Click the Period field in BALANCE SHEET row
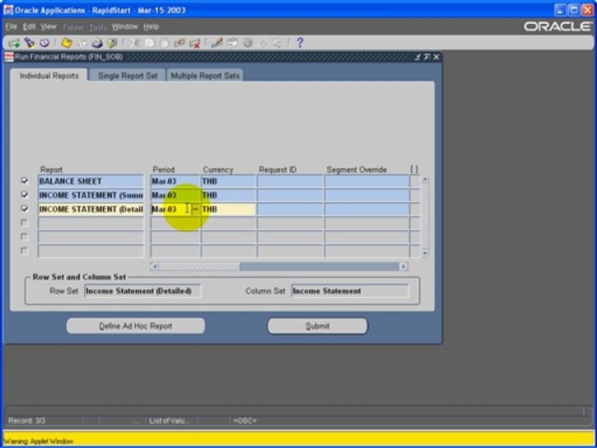 click(x=175, y=181)
